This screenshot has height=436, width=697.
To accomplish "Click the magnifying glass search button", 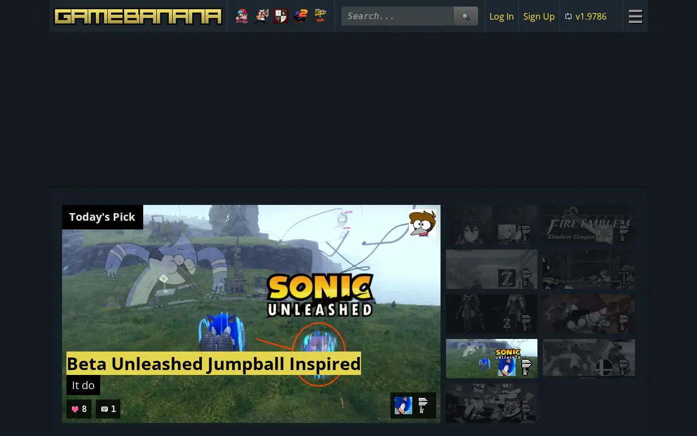I will (x=466, y=16).
